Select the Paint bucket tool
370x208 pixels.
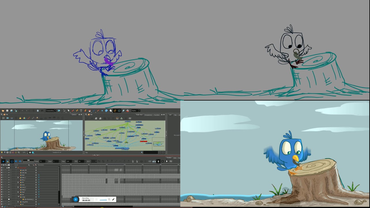(90, 111)
